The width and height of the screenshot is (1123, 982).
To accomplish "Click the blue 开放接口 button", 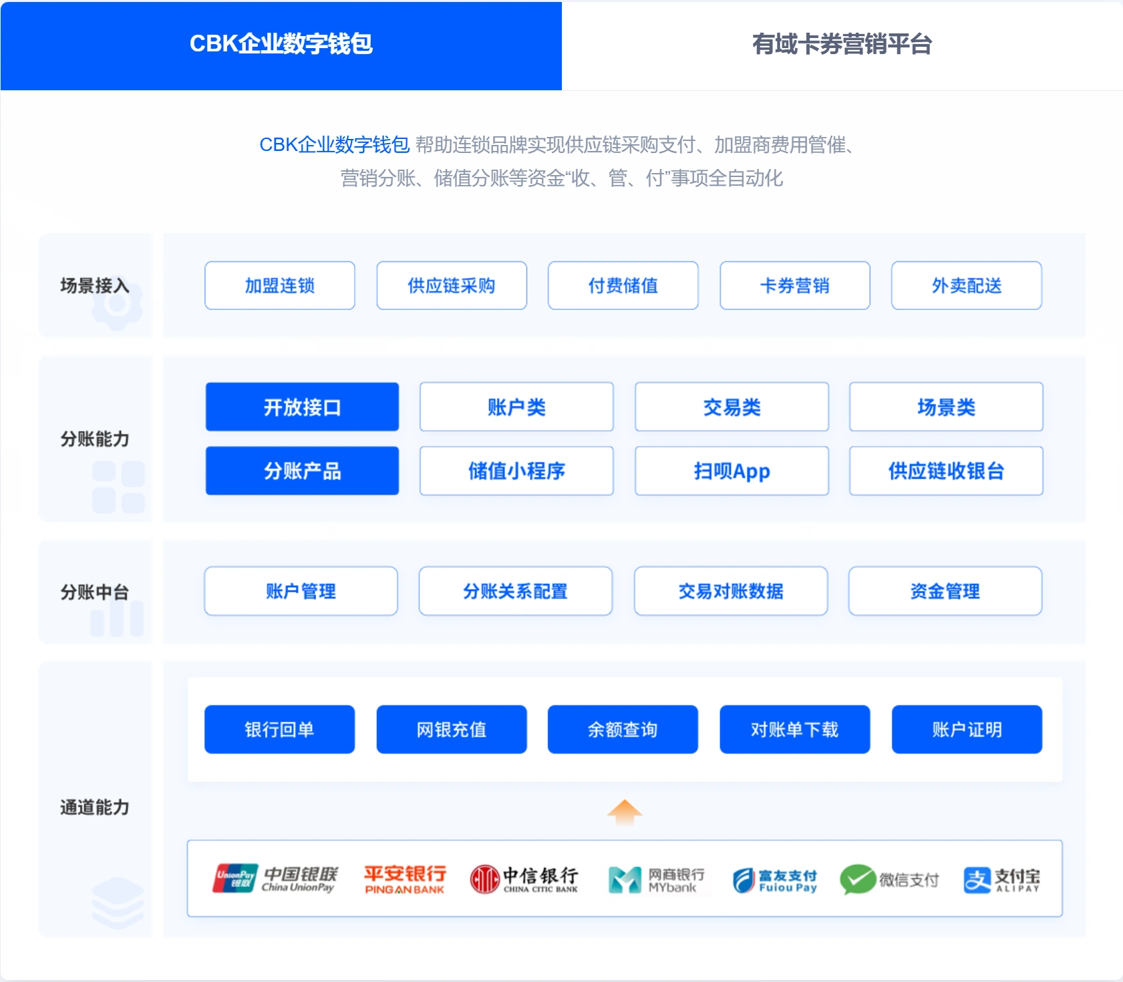I will click(302, 407).
